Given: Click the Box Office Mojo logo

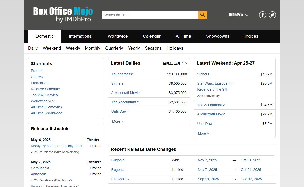Looking at the screenshot, I should [x=63, y=15].
